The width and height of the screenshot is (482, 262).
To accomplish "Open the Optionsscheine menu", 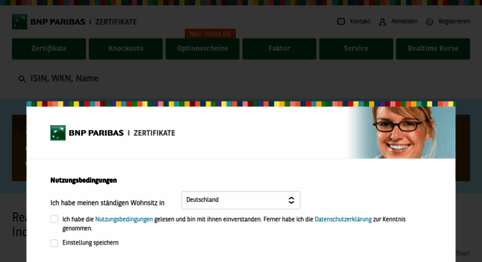I will tap(203, 49).
